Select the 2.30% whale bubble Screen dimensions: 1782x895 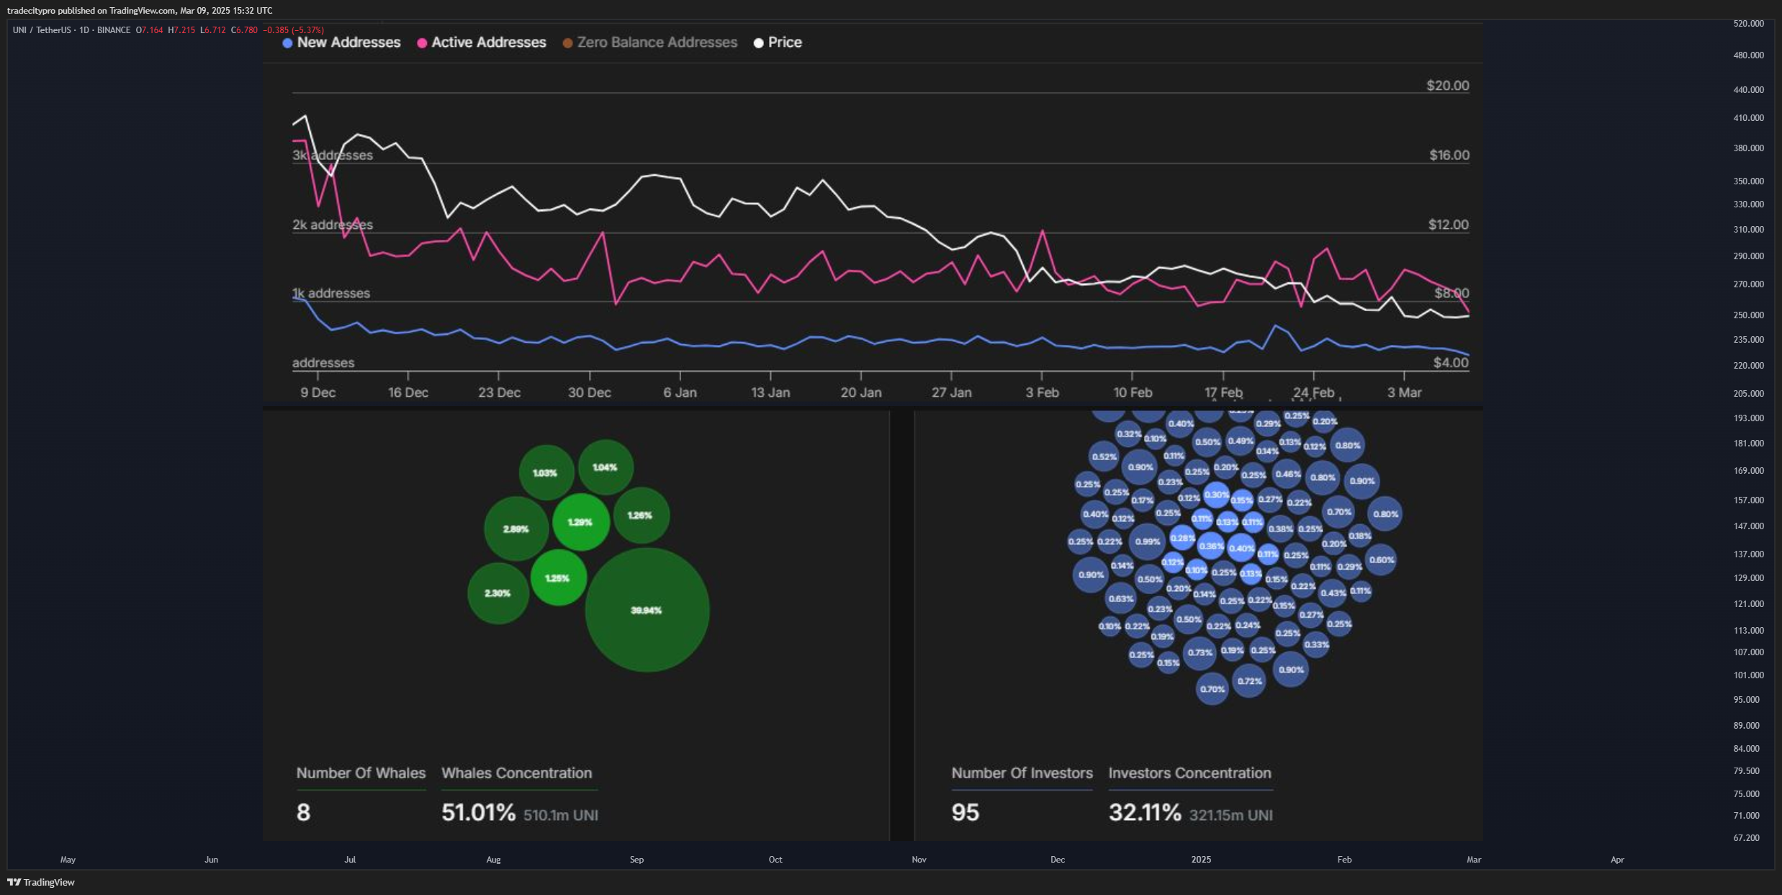498,593
